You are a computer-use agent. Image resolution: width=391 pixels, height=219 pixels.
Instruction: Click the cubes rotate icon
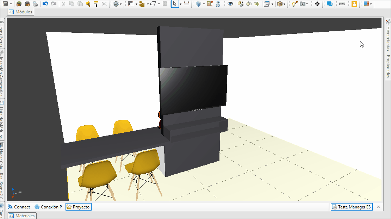coord(240,4)
